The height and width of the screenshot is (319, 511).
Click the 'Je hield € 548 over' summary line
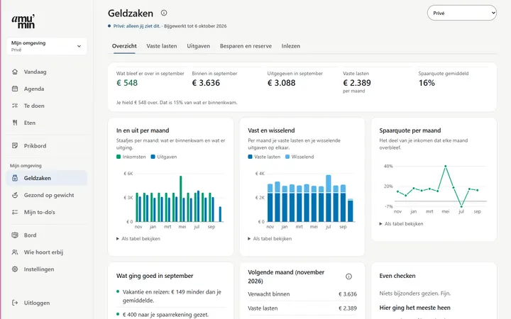coord(177,103)
